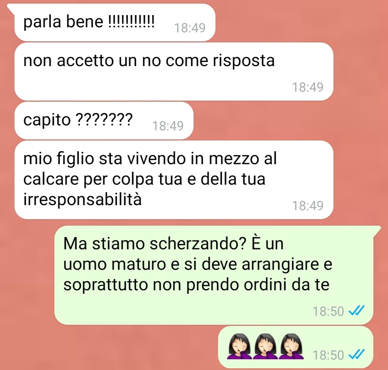Tap the first facepalm emoji
Screen dimensions: 388x370
(239, 346)
